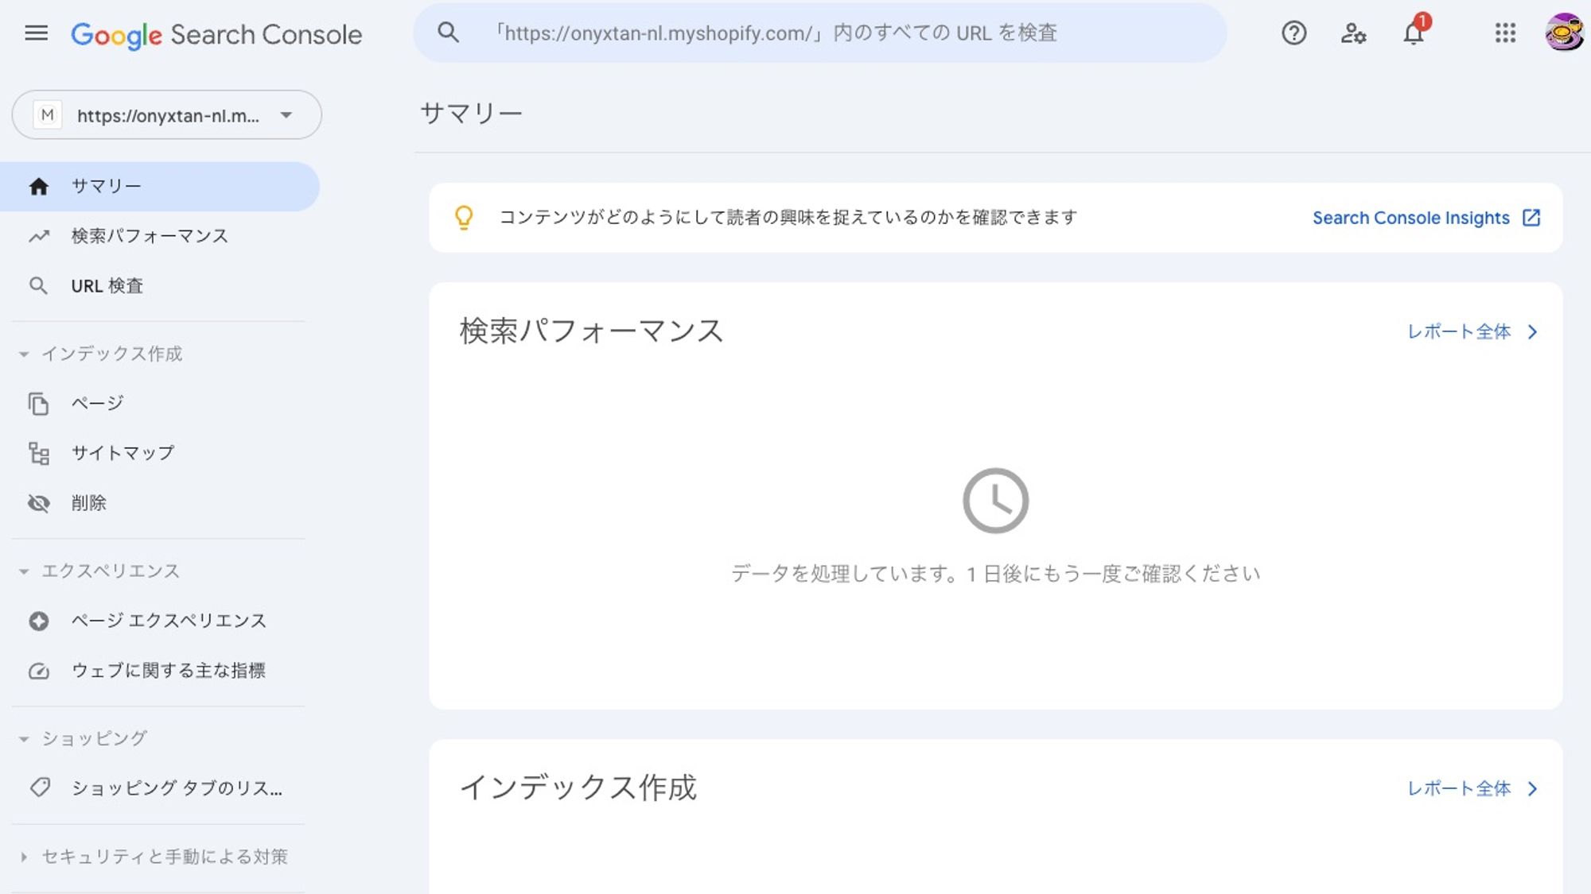Open the Search Console Insights link
1591x894 pixels.
coord(1410,218)
